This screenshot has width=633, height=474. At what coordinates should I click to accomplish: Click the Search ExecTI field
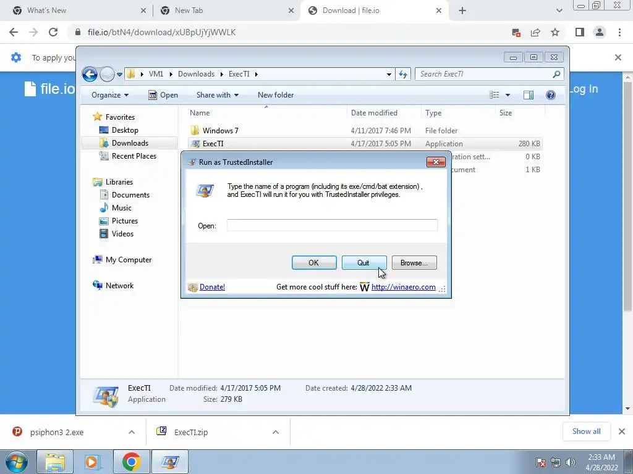point(484,74)
